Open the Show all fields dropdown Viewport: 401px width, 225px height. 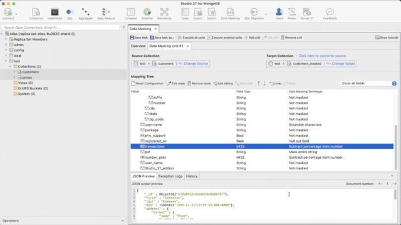pyautogui.click(x=368, y=83)
